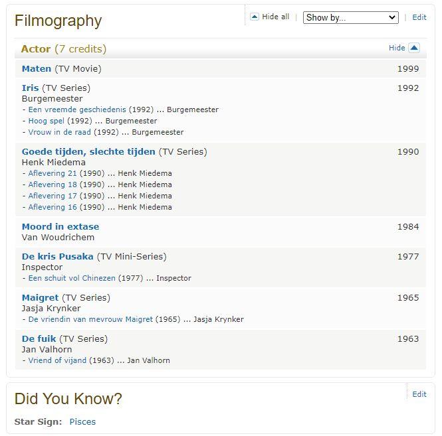
Task: Open the Iris TV series page
Action: pyautogui.click(x=31, y=88)
